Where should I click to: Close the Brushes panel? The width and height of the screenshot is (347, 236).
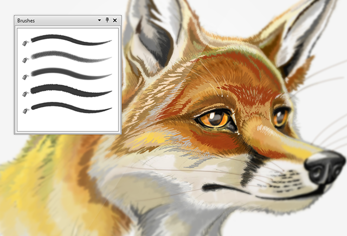tap(115, 21)
